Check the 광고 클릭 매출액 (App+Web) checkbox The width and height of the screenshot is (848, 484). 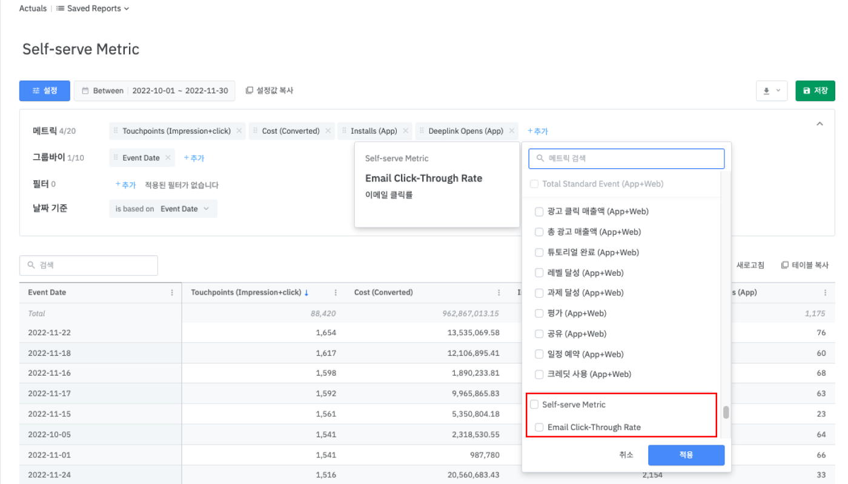click(x=539, y=212)
